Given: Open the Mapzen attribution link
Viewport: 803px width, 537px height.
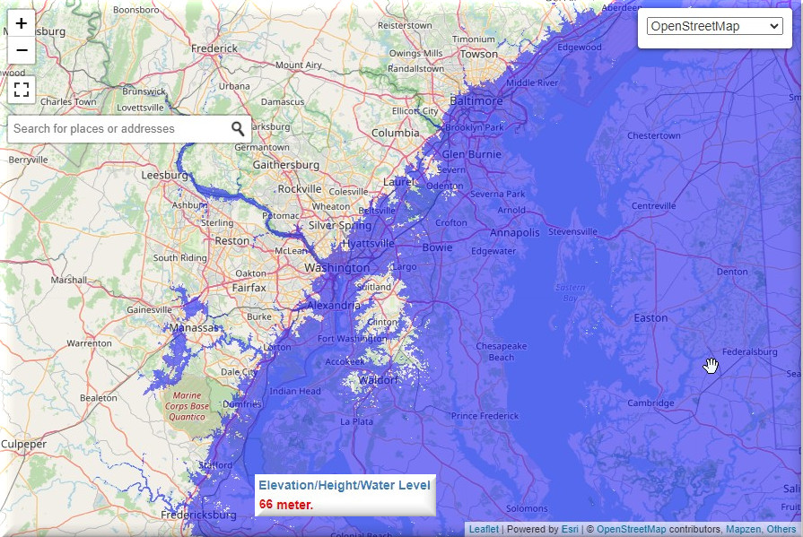Looking at the screenshot, I should [x=743, y=530].
